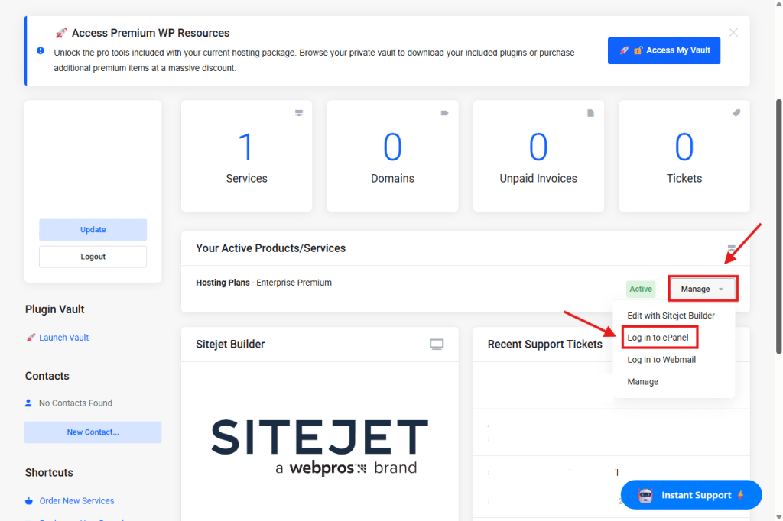Expand the Manage dropdown button
The height and width of the screenshot is (521, 783).
[703, 289]
